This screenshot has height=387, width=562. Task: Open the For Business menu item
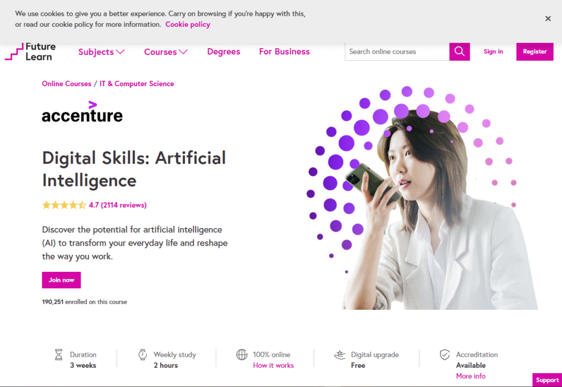(284, 52)
